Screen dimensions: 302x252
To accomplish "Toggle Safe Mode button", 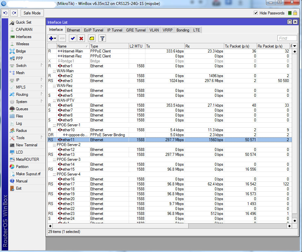I will [32, 13].
